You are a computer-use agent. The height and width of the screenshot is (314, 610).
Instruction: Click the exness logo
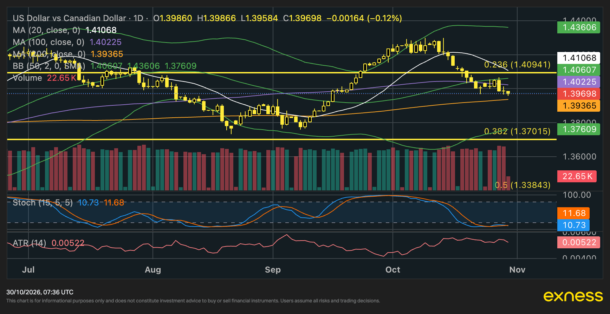click(573, 296)
